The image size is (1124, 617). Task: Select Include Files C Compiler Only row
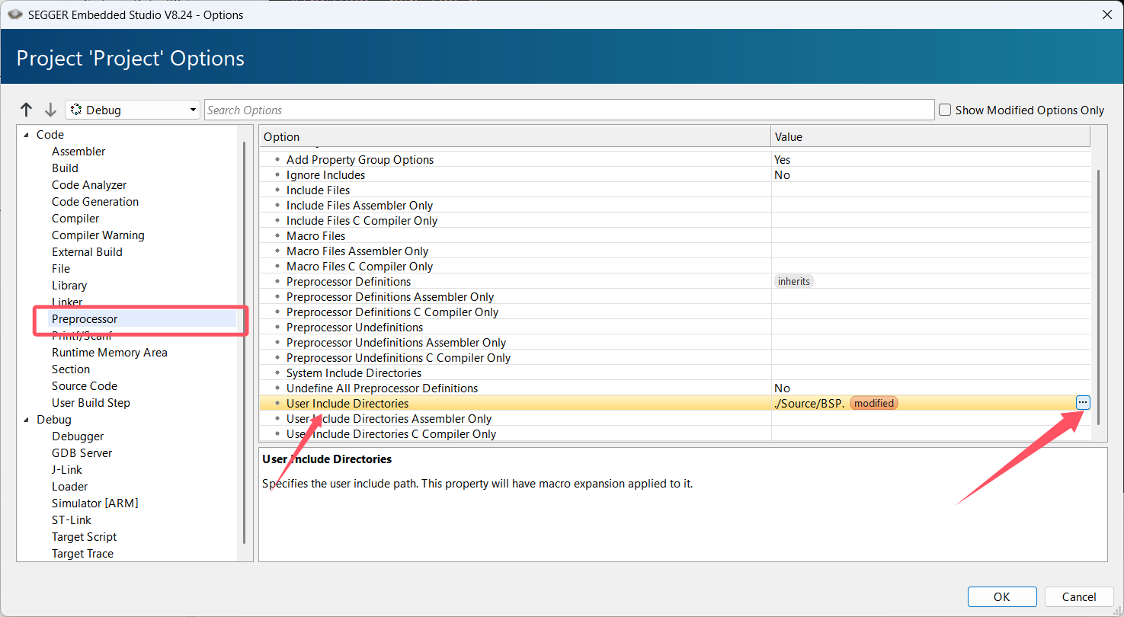click(x=675, y=221)
